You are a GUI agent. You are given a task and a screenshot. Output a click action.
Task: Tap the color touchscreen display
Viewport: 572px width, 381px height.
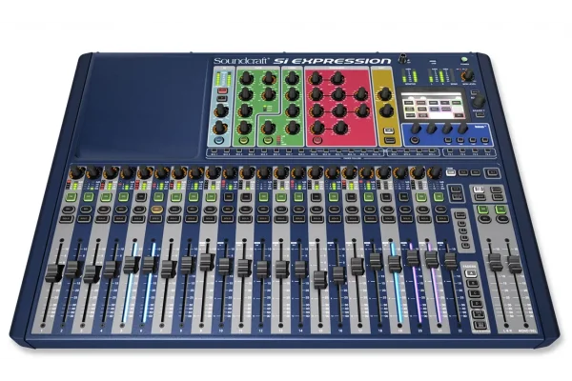click(x=434, y=107)
